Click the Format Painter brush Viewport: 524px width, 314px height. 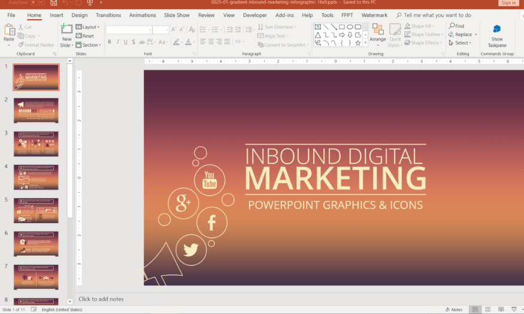point(21,45)
